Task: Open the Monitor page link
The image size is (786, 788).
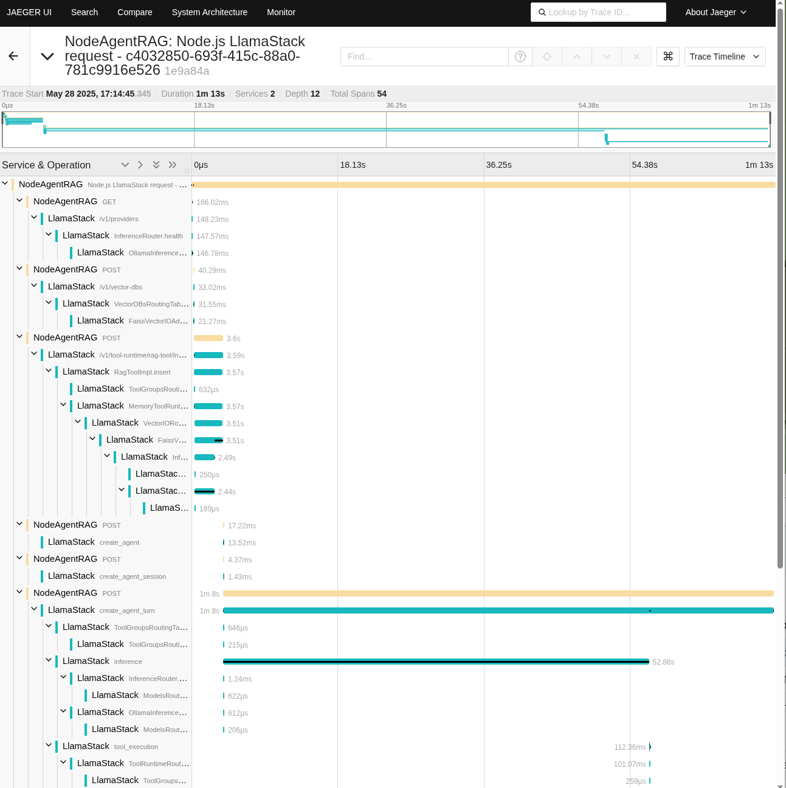Action: pos(281,12)
